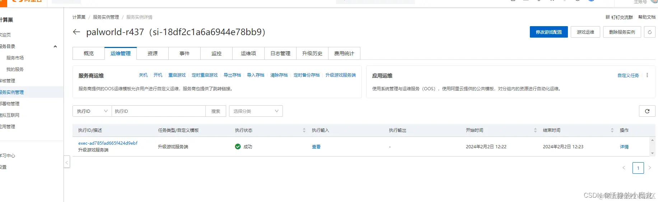Collapse the 服务目录 sidebar group
658x202 pixels.
pos(55,47)
